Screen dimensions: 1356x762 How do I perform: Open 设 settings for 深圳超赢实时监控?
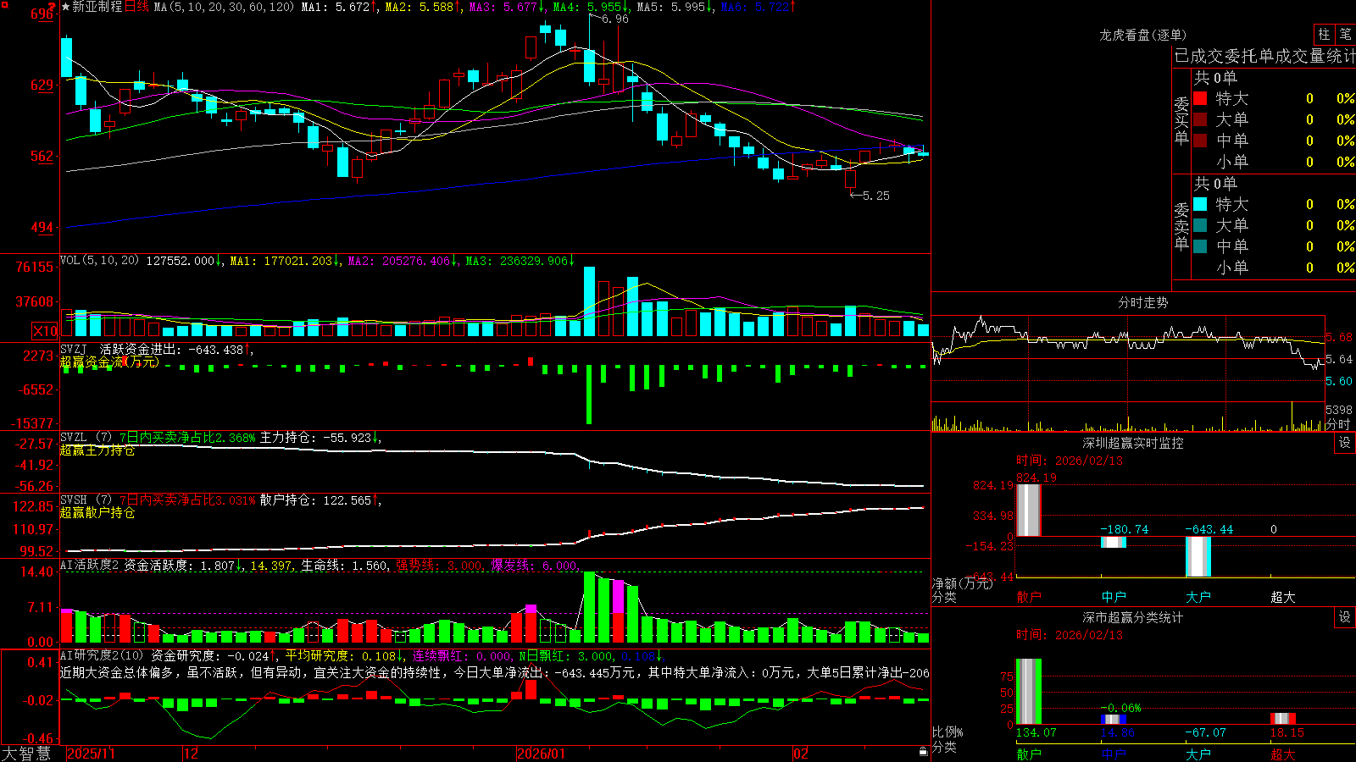1345,443
